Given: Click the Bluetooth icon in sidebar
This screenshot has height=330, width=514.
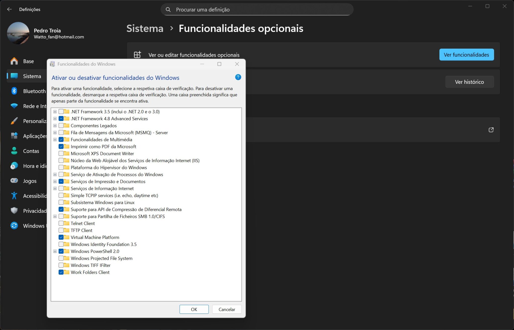Looking at the screenshot, I should click(14, 91).
